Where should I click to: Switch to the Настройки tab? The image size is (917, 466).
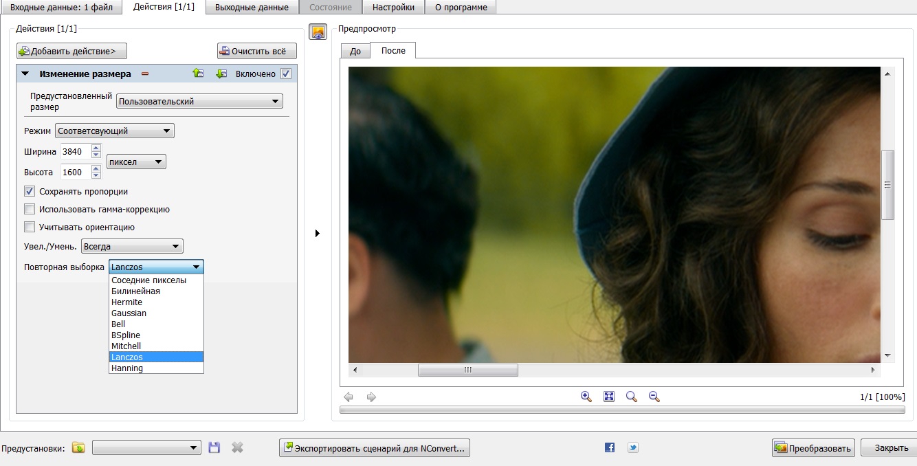click(x=393, y=7)
